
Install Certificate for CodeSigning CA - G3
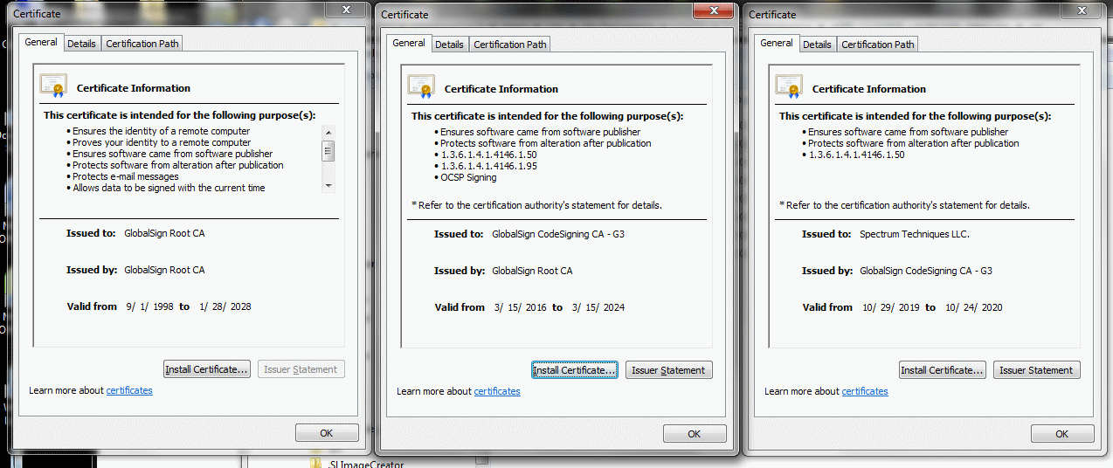[575, 370]
